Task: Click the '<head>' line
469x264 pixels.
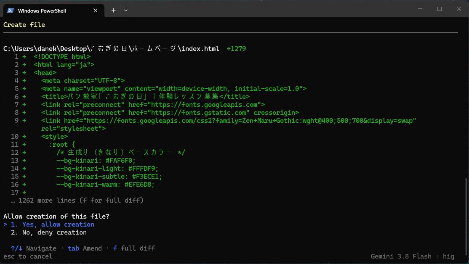Action: (45, 73)
